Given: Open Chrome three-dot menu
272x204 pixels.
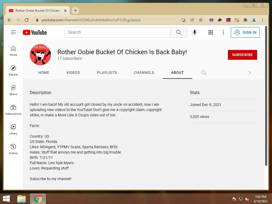Looking at the screenshot, I should 262,20.
